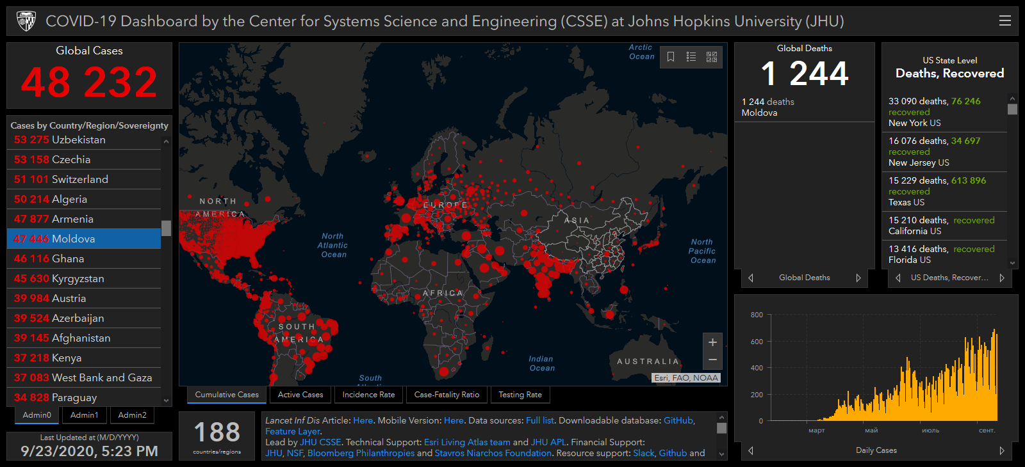Zoom in on the map
The image size is (1025, 467).
tap(712, 342)
